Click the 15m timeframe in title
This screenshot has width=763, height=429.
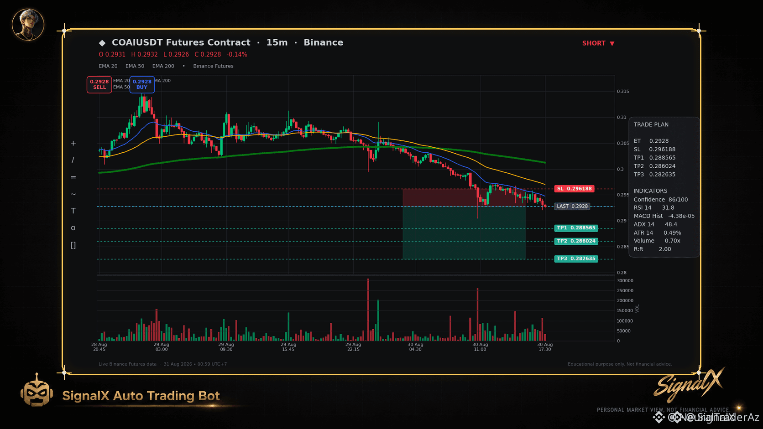(x=277, y=42)
